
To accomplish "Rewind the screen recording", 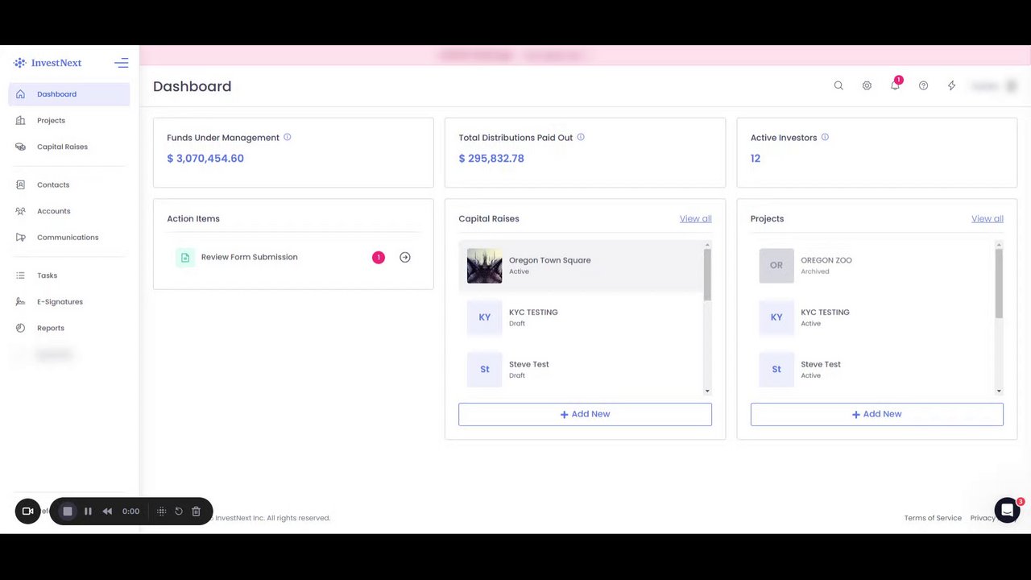I will pos(107,511).
